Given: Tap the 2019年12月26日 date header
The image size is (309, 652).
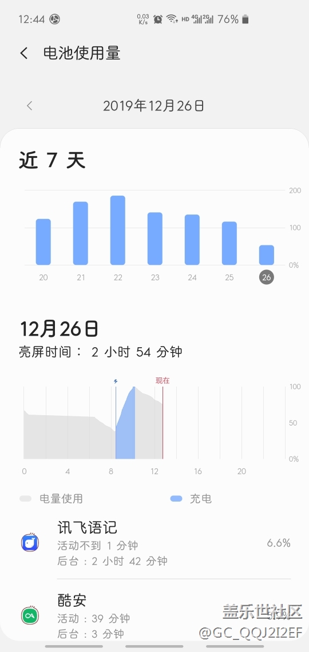Looking at the screenshot, I should (x=153, y=106).
